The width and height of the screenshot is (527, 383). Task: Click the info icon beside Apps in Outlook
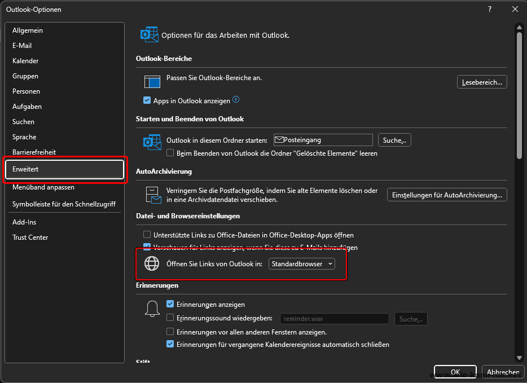coord(236,100)
